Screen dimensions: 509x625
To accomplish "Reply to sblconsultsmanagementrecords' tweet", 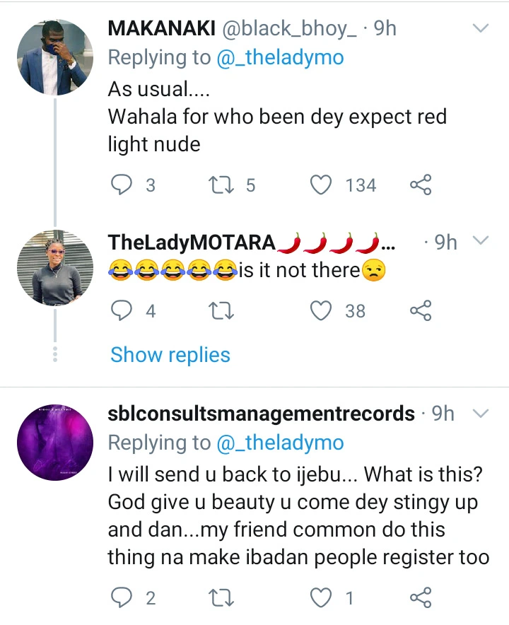I will [122, 598].
